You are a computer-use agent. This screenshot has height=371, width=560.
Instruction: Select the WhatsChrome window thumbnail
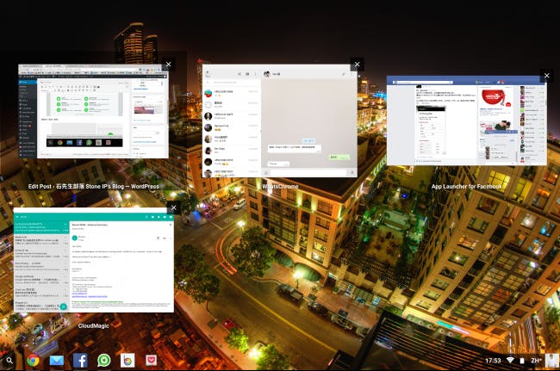click(x=280, y=121)
